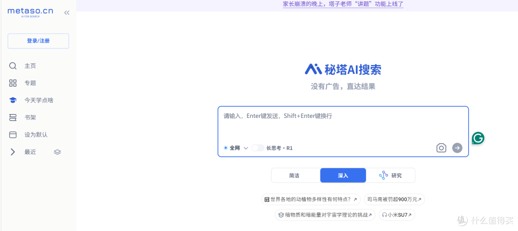Open the 主页 search icon in sidebar
The height and width of the screenshot is (231, 518).
point(12,66)
